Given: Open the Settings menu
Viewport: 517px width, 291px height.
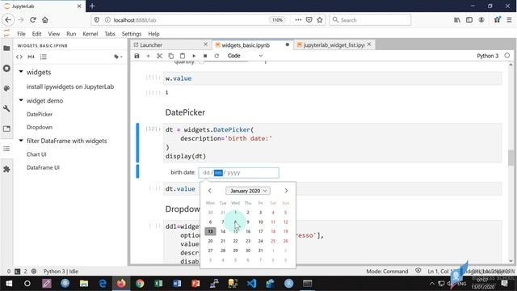Looking at the screenshot, I should tap(132, 34).
